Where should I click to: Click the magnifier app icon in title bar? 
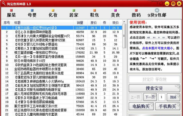point(4,4)
